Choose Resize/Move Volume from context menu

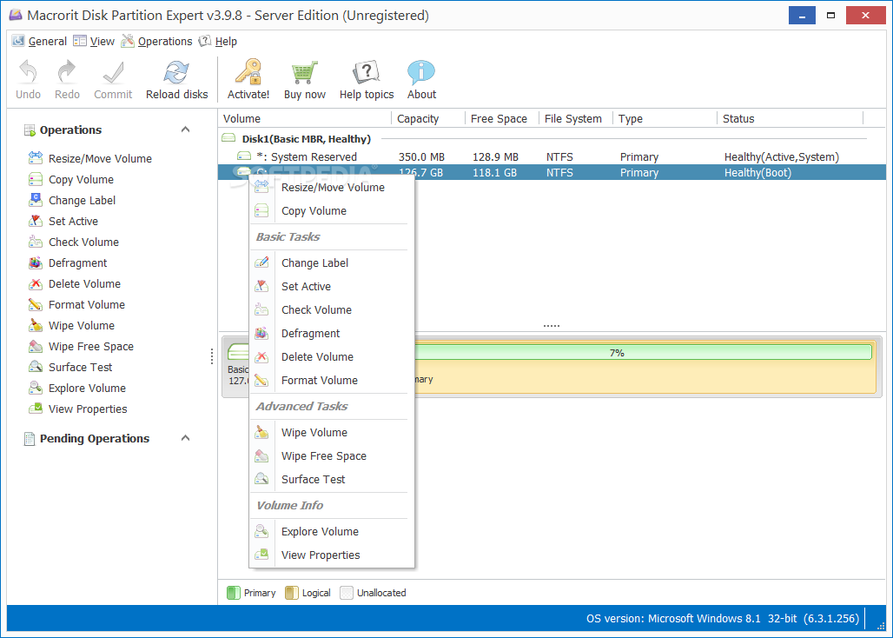click(x=332, y=188)
